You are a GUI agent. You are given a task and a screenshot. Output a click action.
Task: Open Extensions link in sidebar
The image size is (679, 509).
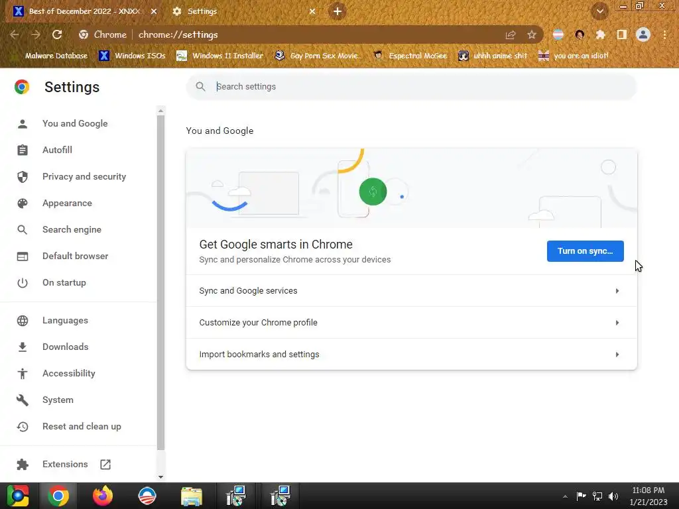pyautogui.click(x=65, y=464)
